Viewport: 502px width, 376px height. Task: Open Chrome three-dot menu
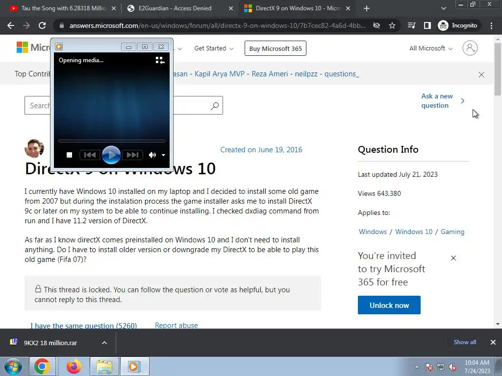pos(491,25)
